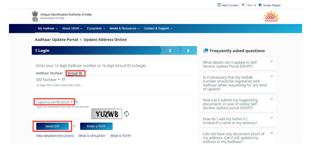311x145 pixels.
Task: Click step 2 in progress bar
Action: pos(170,51)
